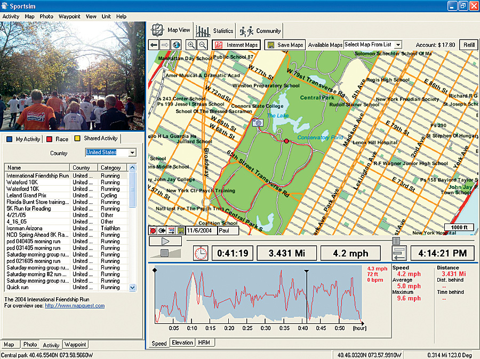Click the runners photo thumbnail

72,76
